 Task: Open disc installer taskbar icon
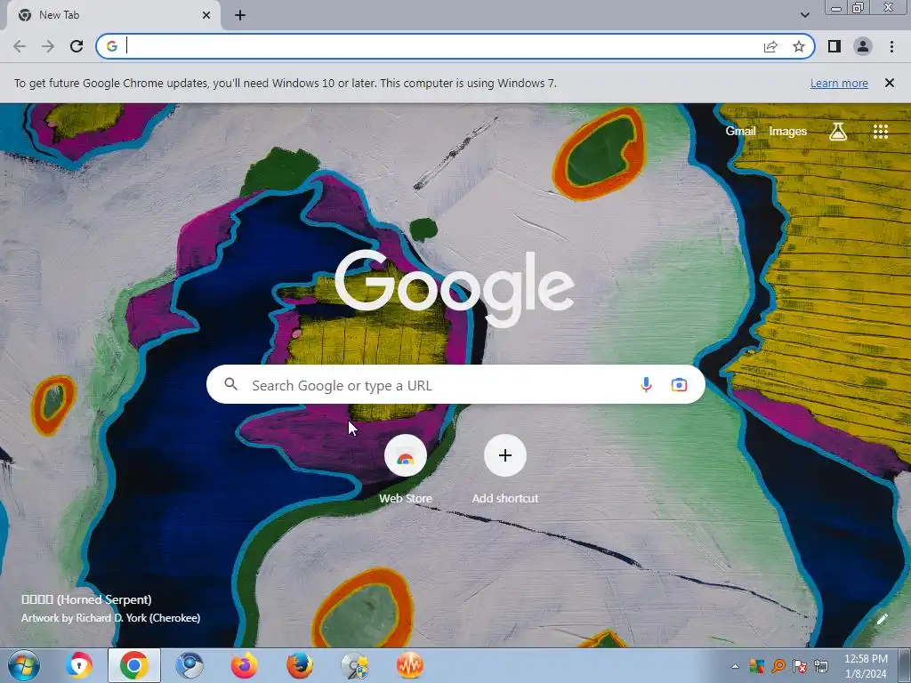point(354,665)
